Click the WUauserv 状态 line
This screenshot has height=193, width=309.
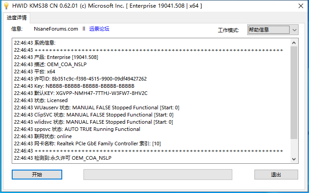[x=97, y=108]
